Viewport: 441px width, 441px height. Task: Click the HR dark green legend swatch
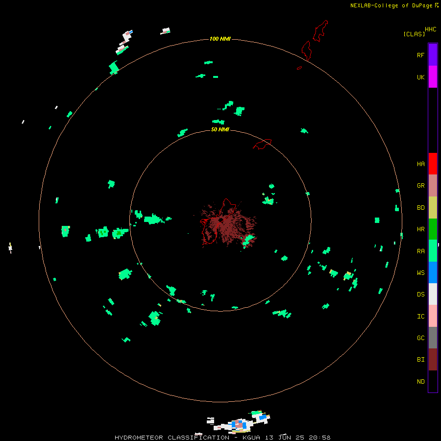point(433,229)
